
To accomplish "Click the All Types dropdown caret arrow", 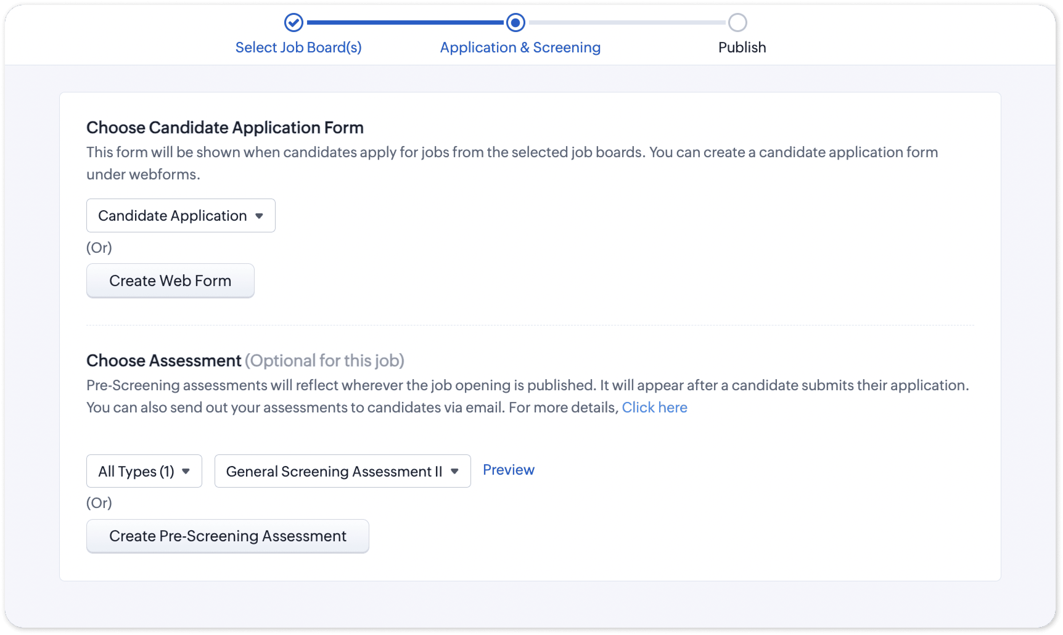I will pos(186,472).
